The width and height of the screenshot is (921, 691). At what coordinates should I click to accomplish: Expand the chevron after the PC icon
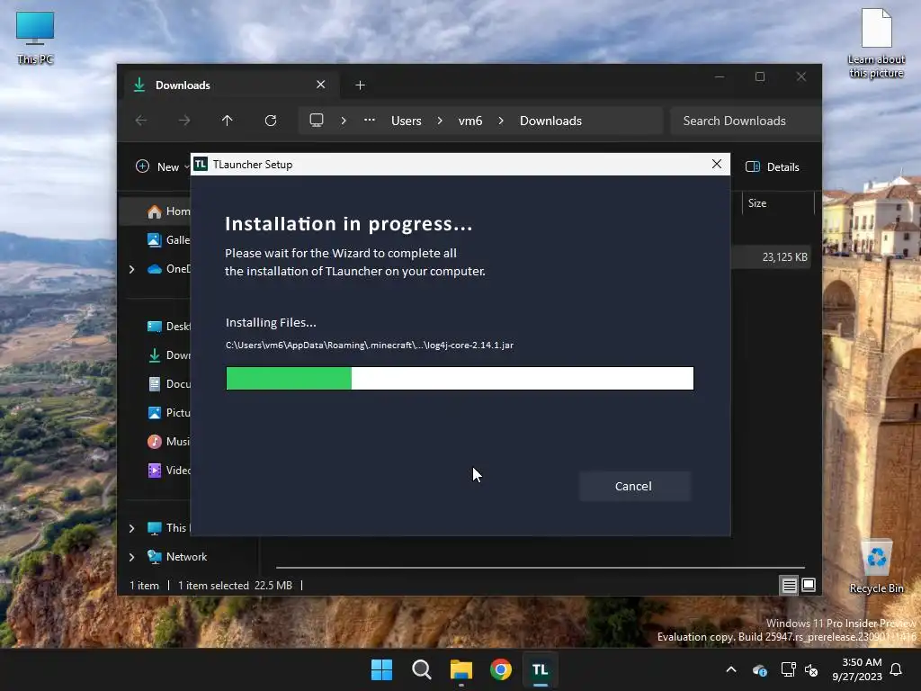pos(344,121)
